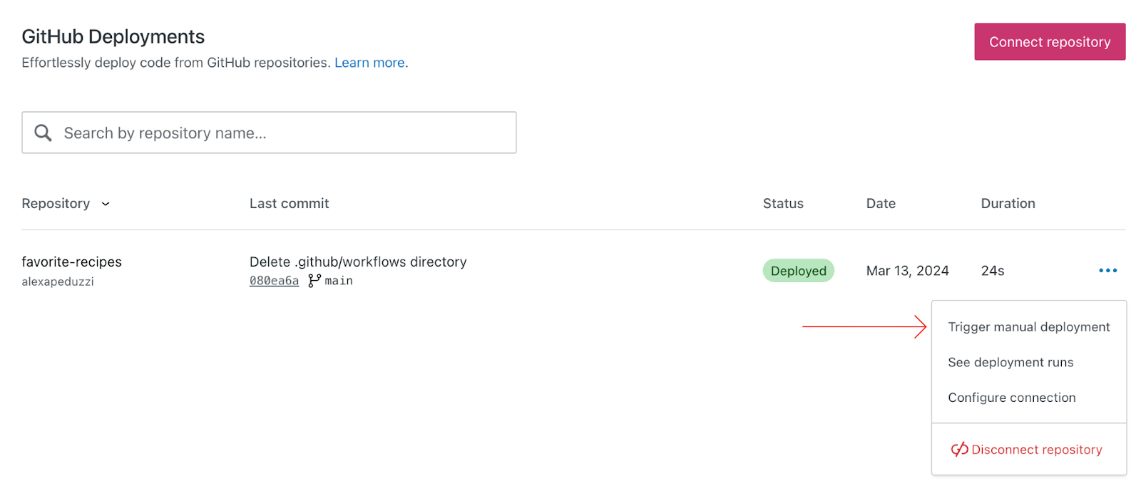
Task: Open Configure connection menu entry
Action: click(1011, 398)
